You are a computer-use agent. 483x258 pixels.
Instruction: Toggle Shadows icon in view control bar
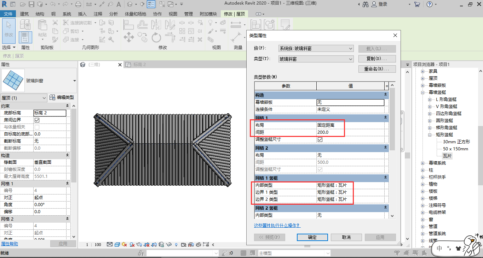click(132, 244)
